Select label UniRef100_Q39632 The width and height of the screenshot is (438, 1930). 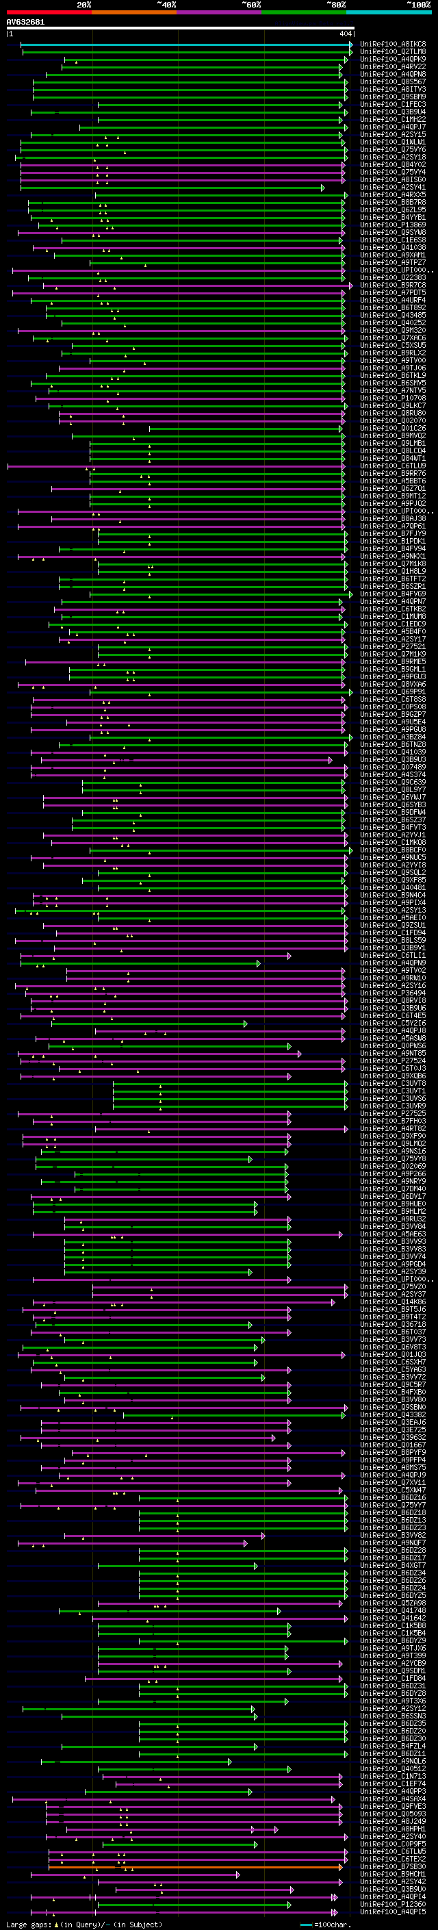(392, 1437)
